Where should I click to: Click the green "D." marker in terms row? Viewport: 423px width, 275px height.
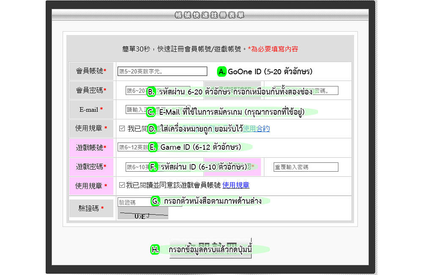[153, 129]
